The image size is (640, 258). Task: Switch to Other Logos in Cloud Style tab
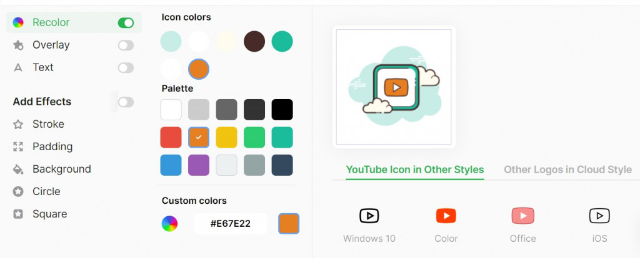point(567,170)
